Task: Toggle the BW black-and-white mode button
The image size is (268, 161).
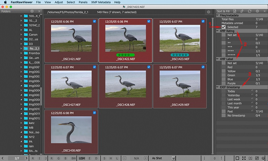Action: click(x=73, y=158)
